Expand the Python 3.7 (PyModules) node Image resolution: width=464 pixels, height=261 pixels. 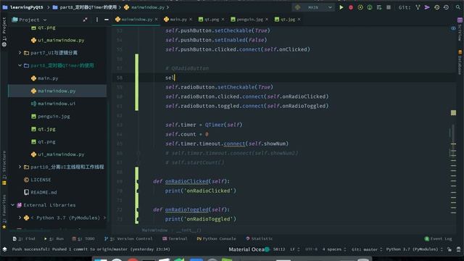(20, 217)
